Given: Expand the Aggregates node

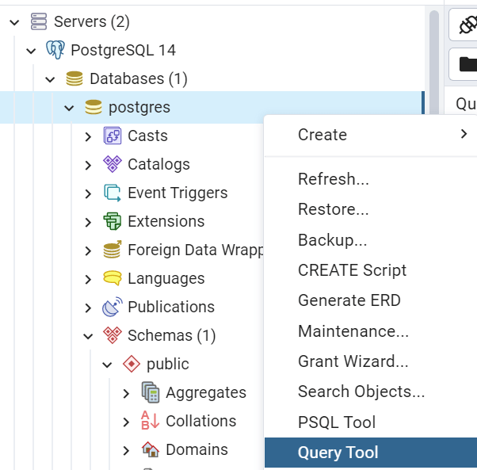Looking at the screenshot, I should click(x=126, y=393).
